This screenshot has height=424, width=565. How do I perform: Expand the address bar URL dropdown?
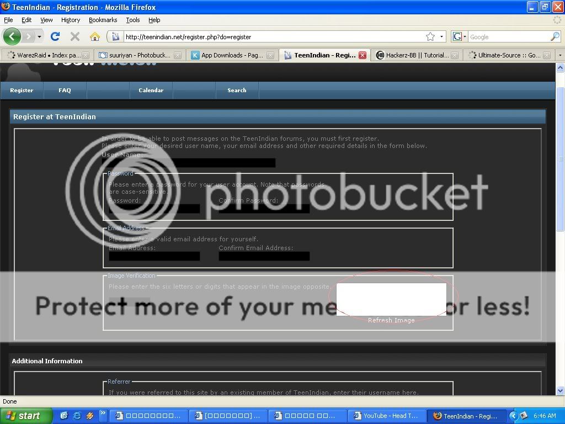442,37
